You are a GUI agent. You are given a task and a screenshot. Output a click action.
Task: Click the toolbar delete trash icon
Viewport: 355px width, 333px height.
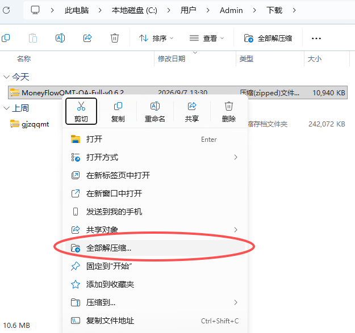(115, 38)
